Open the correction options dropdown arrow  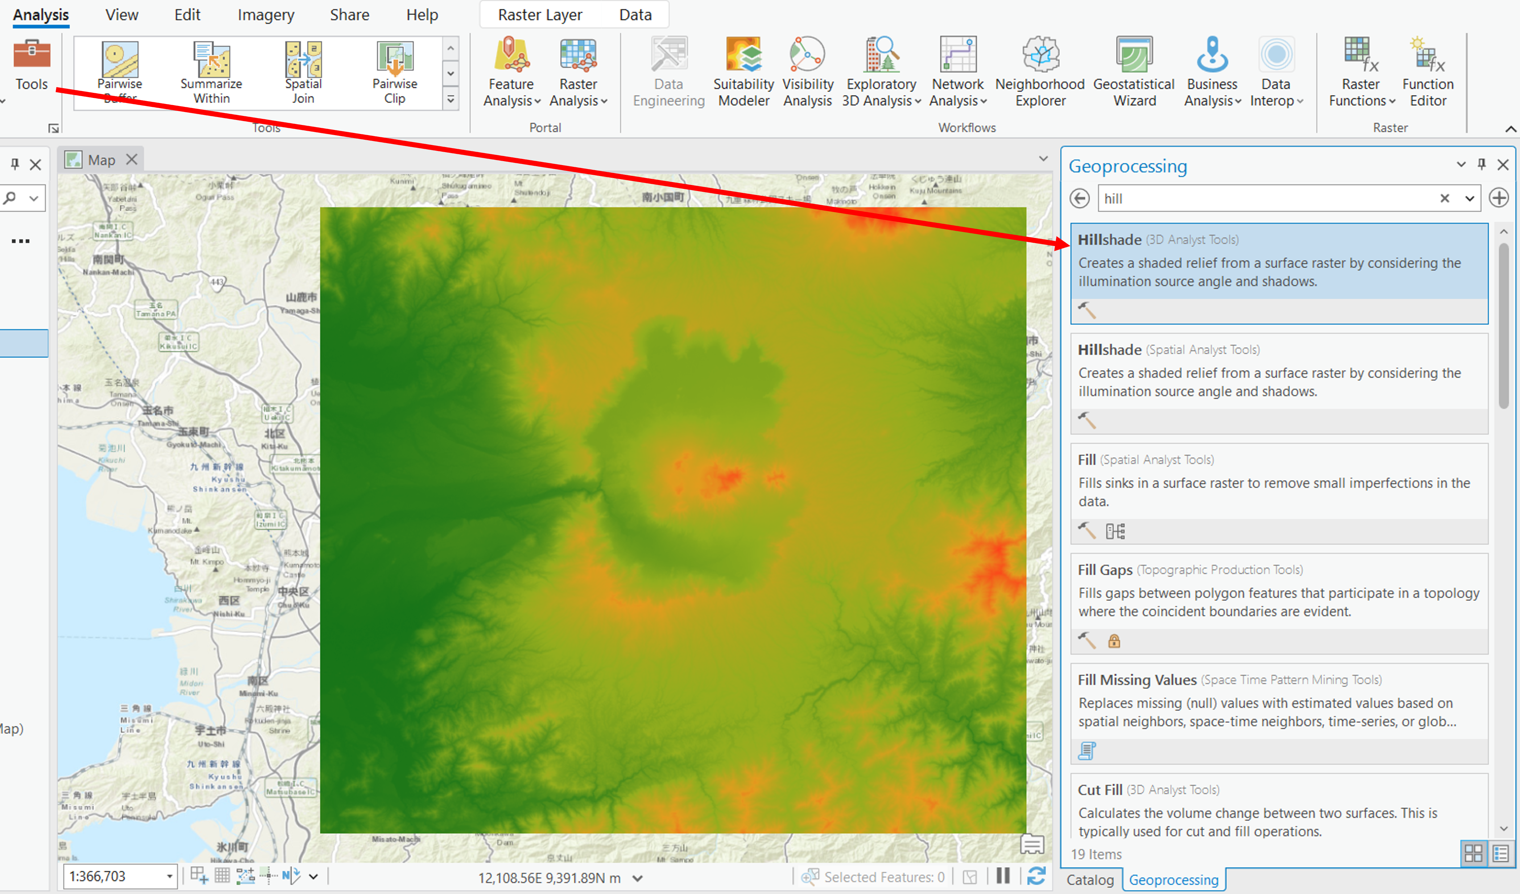tap(313, 877)
